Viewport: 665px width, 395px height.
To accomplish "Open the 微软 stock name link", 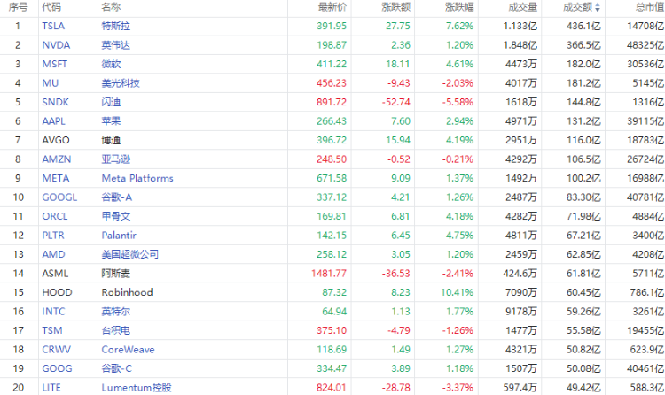I will 111,64.
